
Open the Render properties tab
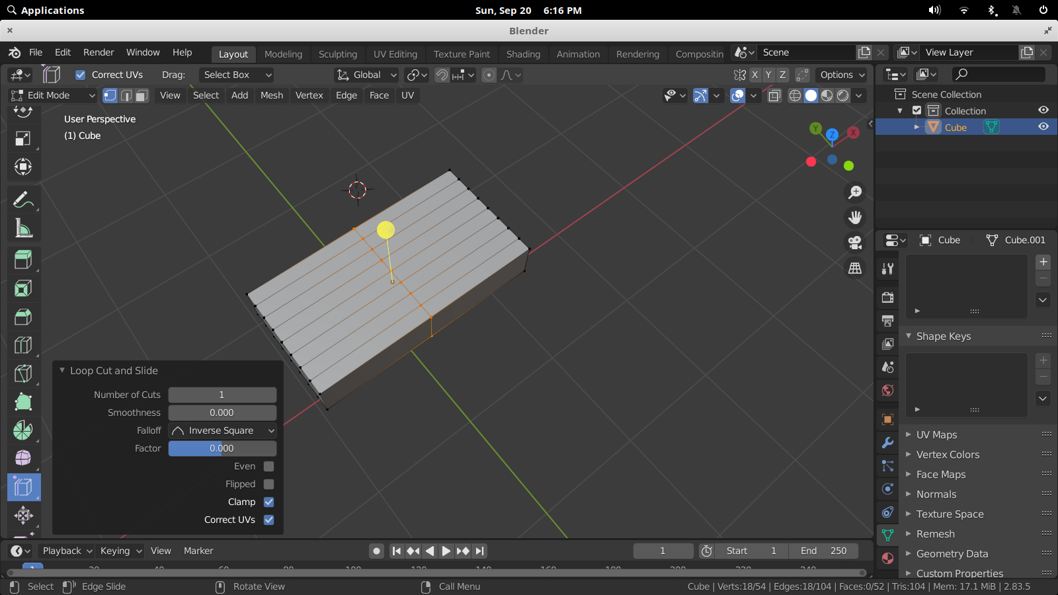(887, 297)
